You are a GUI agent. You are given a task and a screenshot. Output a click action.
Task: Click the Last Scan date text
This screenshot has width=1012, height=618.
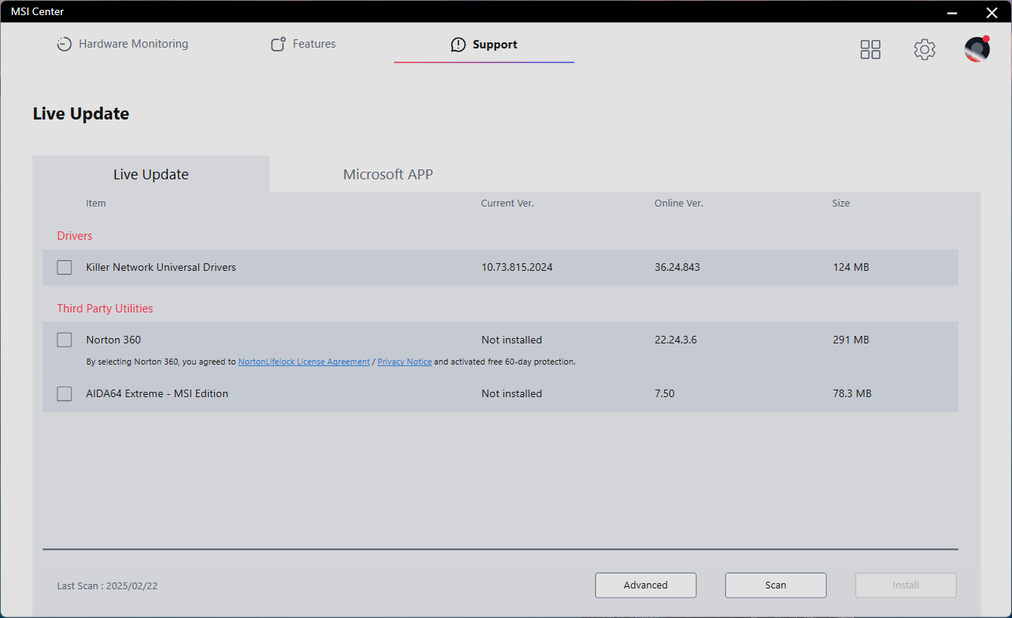(107, 585)
